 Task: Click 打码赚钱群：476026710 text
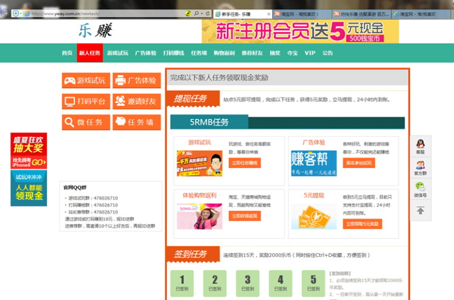click(93, 205)
